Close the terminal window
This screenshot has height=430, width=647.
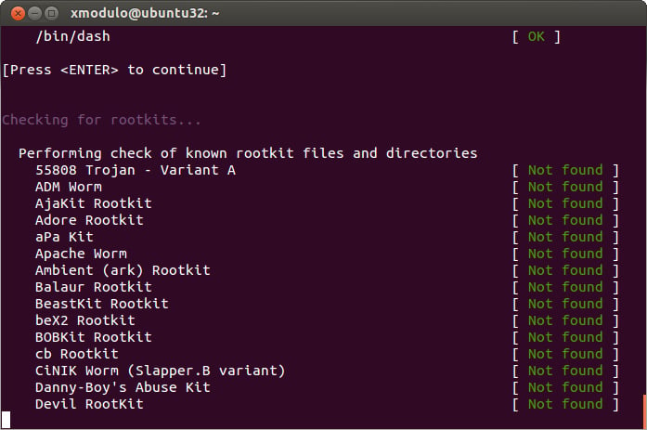coord(18,13)
